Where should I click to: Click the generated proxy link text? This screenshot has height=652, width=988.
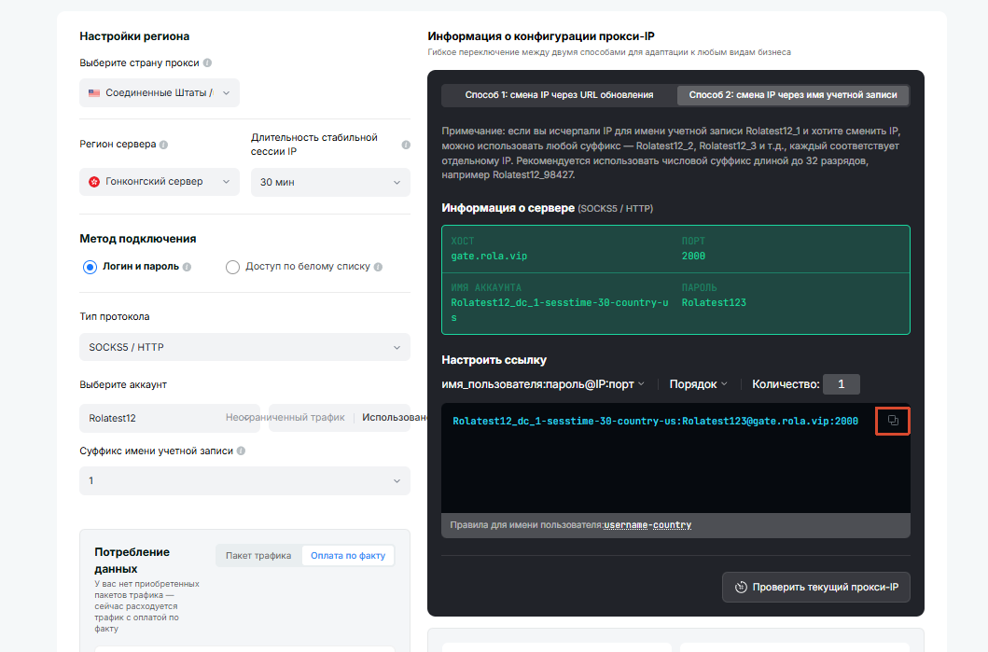pyautogui.click(x=655, y=421)
